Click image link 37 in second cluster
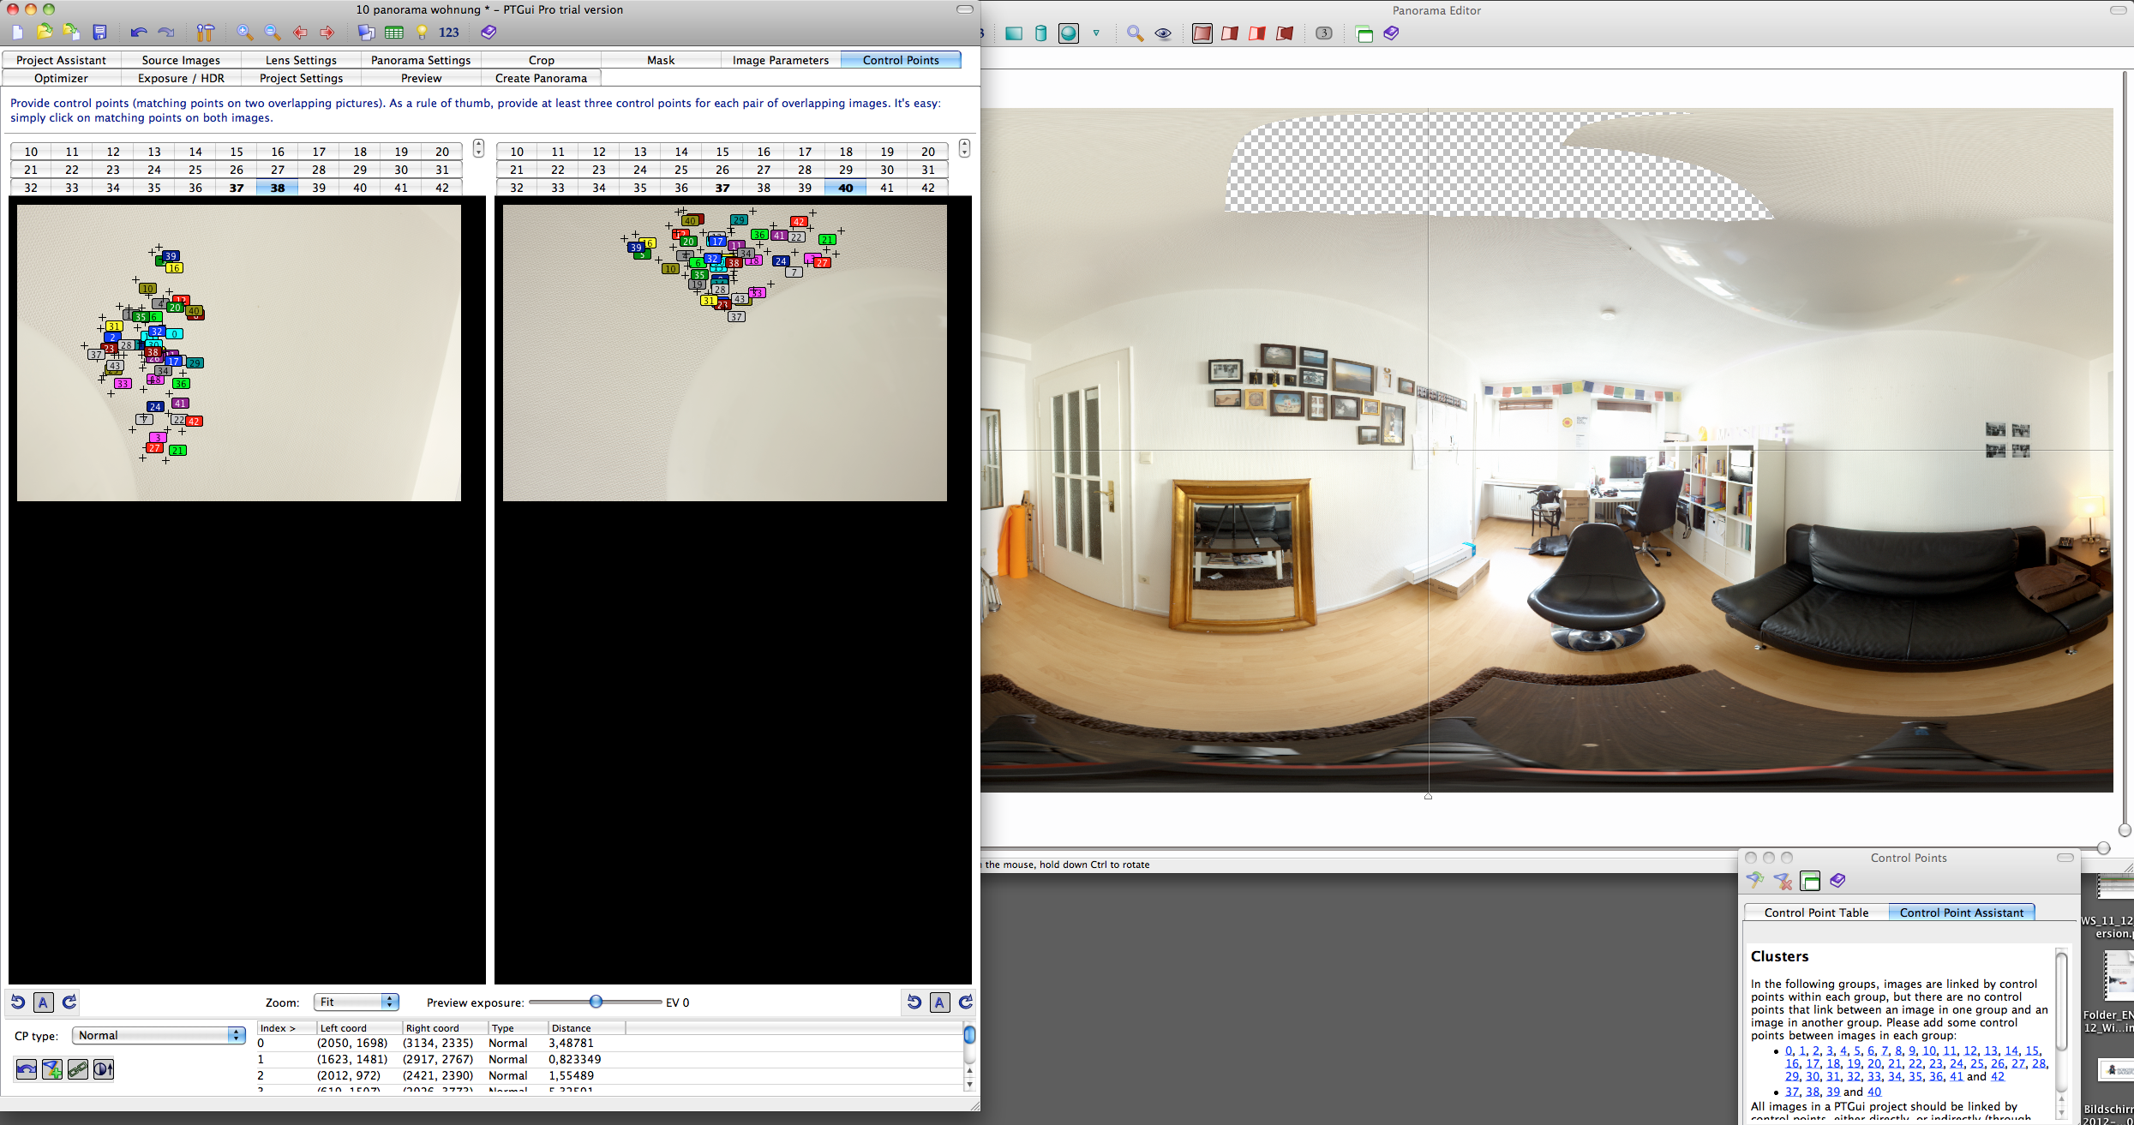The height and width of the screenshot is (1125, 2134). [x=1791, y=1092]
